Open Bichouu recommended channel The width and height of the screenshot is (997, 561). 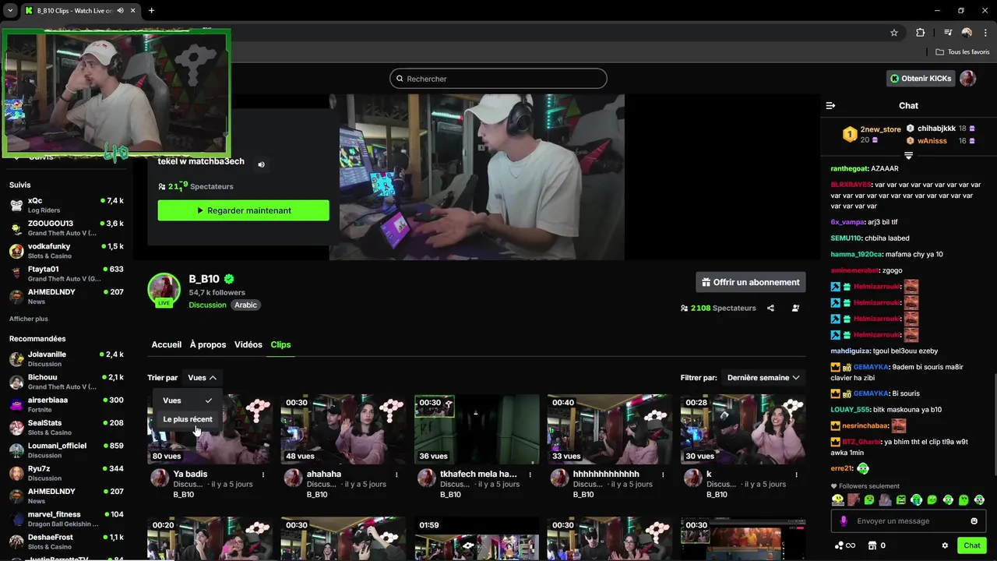click(x=66, y=382)
